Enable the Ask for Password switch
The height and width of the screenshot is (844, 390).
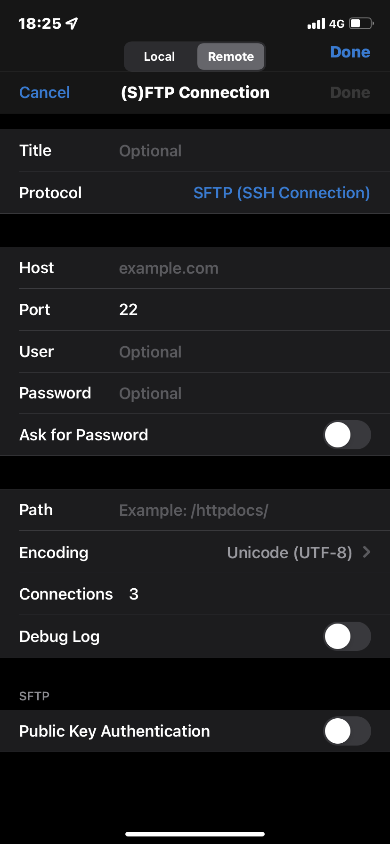(347, 435)
